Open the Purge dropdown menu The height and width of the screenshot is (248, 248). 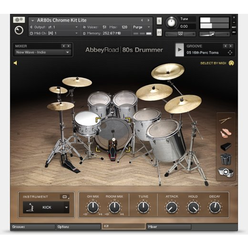tap(142, 27)
